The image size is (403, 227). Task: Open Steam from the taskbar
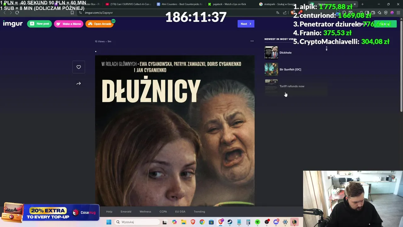[x=230, y=222]
